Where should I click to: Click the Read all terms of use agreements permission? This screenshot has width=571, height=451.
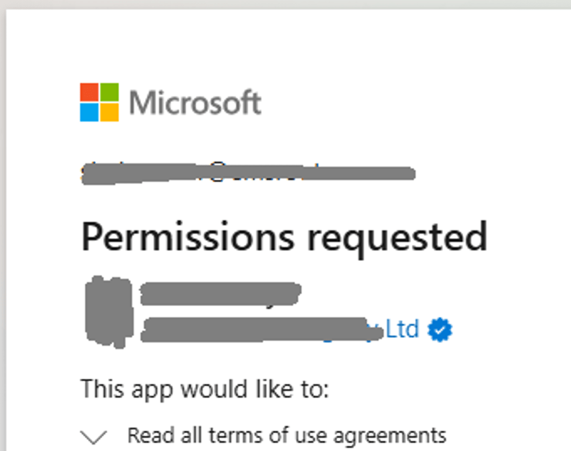click(x=287, y=436)
